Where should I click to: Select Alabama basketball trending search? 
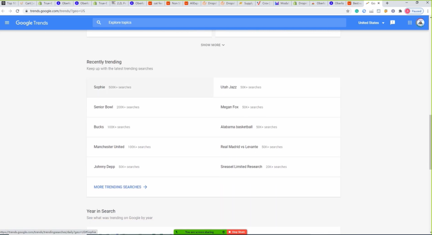[277, 127]
